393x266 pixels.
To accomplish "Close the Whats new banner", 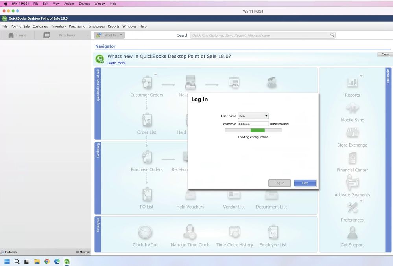I will click(x=385, y=54).
